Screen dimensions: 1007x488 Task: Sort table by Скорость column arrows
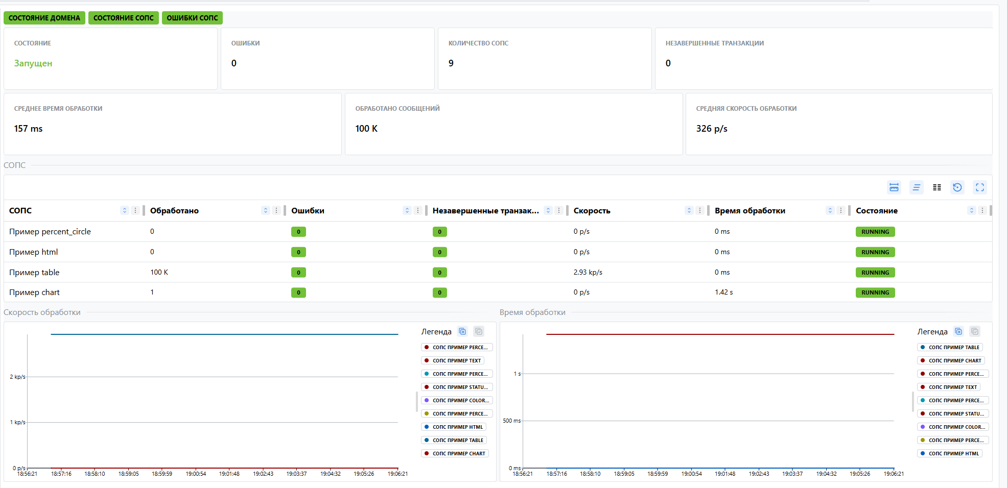click(x=689, y=210)
